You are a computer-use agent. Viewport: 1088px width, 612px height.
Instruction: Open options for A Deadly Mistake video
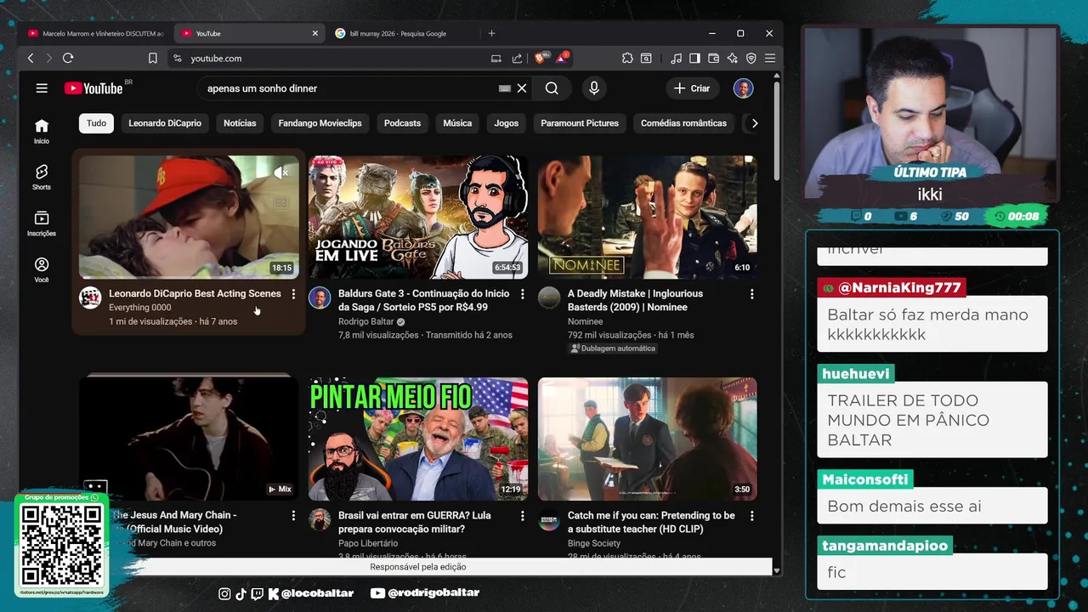751,294
